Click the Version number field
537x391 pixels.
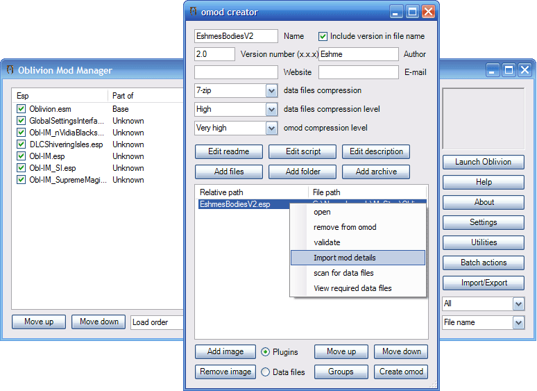pos(215,54)
